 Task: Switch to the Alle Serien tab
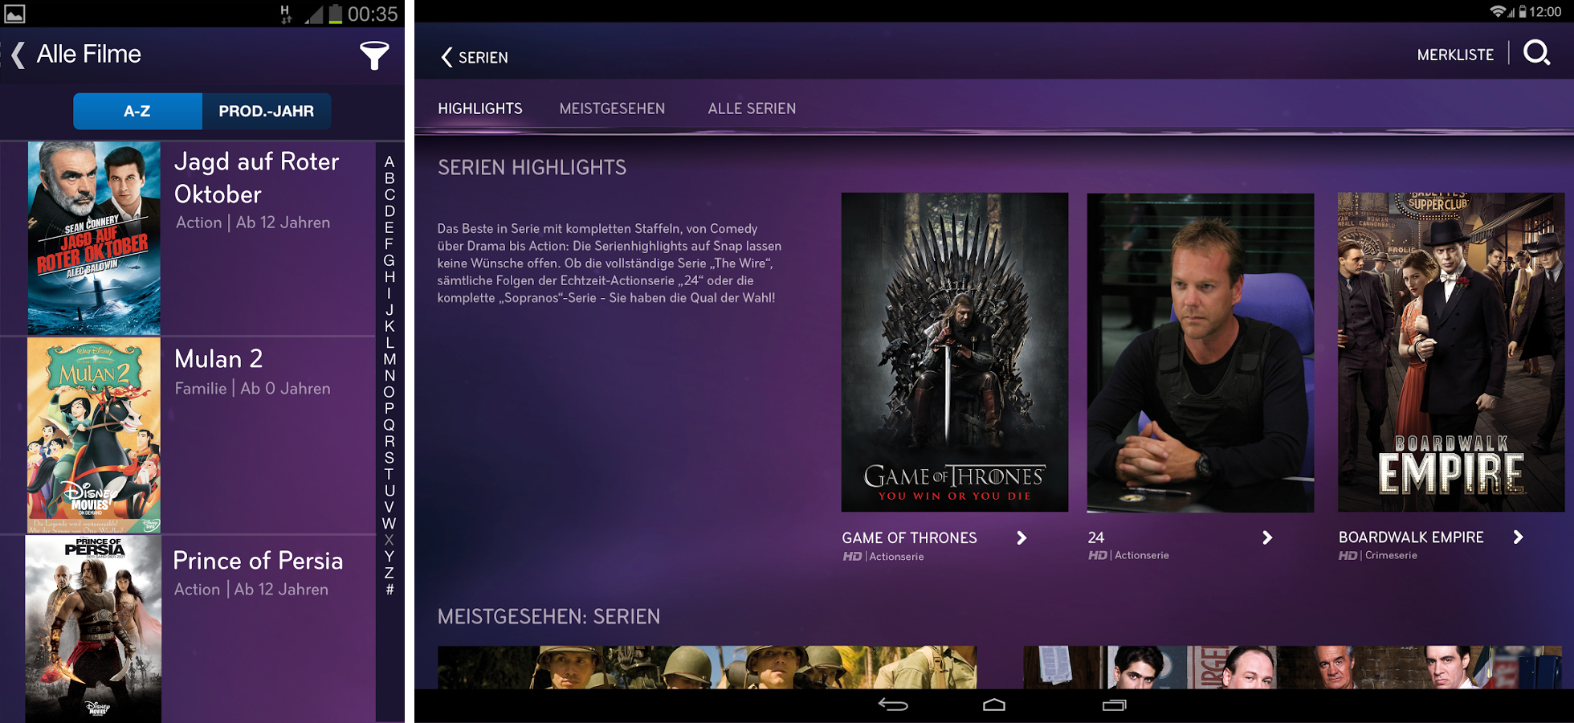(752, 108)
